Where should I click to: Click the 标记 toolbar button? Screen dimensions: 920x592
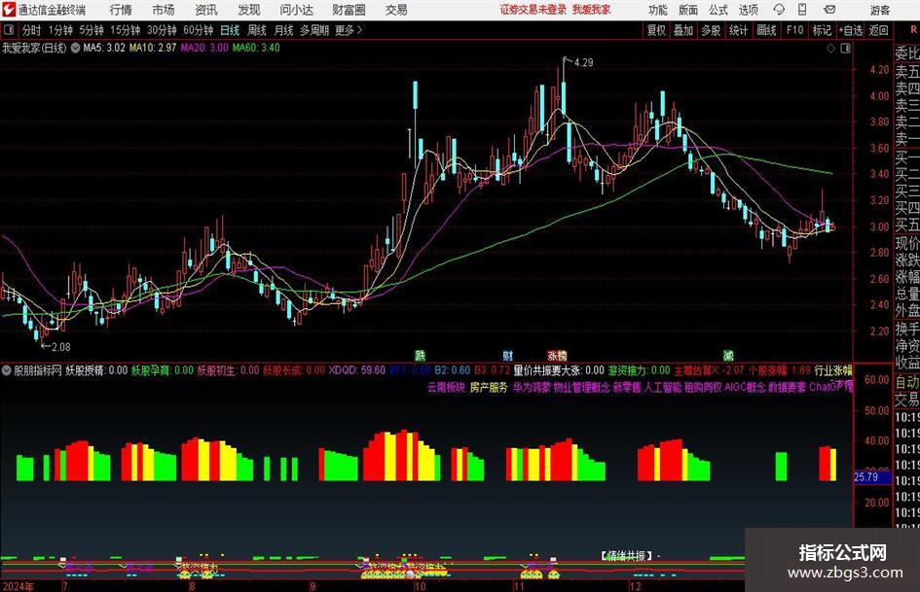[822, 30]
